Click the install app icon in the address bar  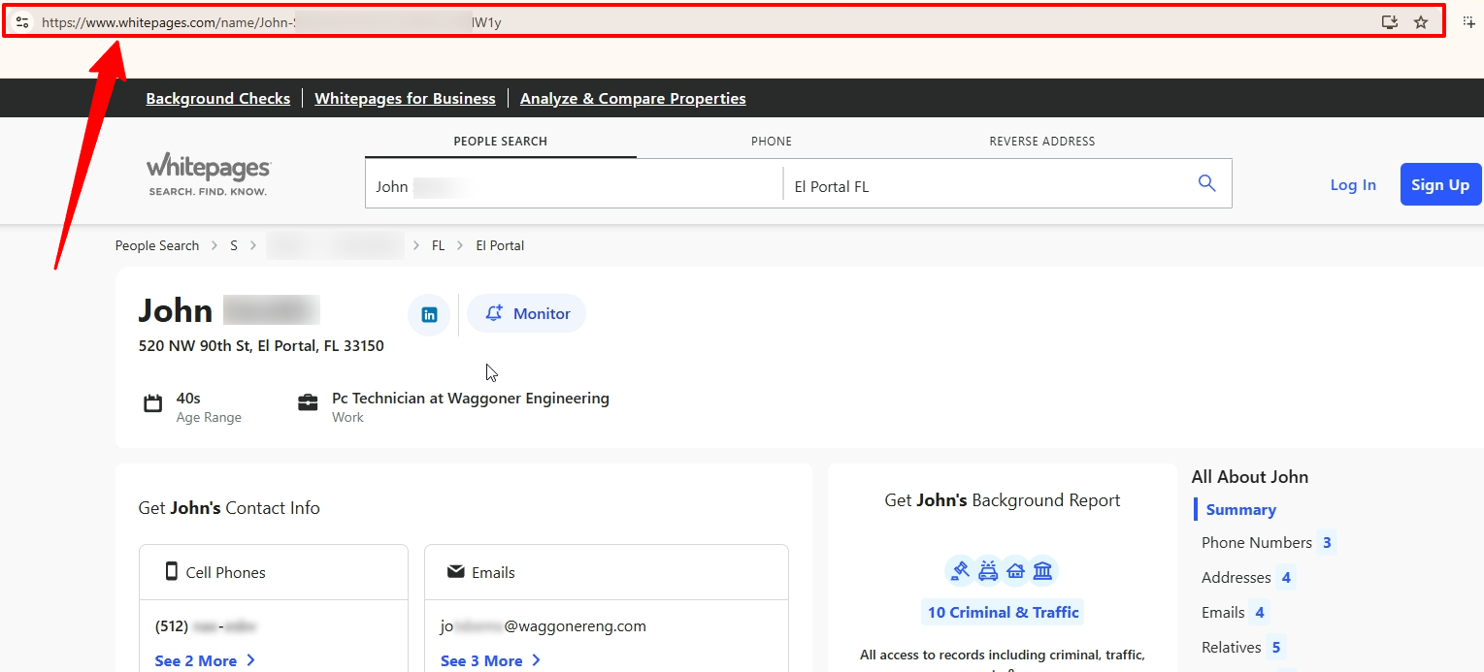1390,22
